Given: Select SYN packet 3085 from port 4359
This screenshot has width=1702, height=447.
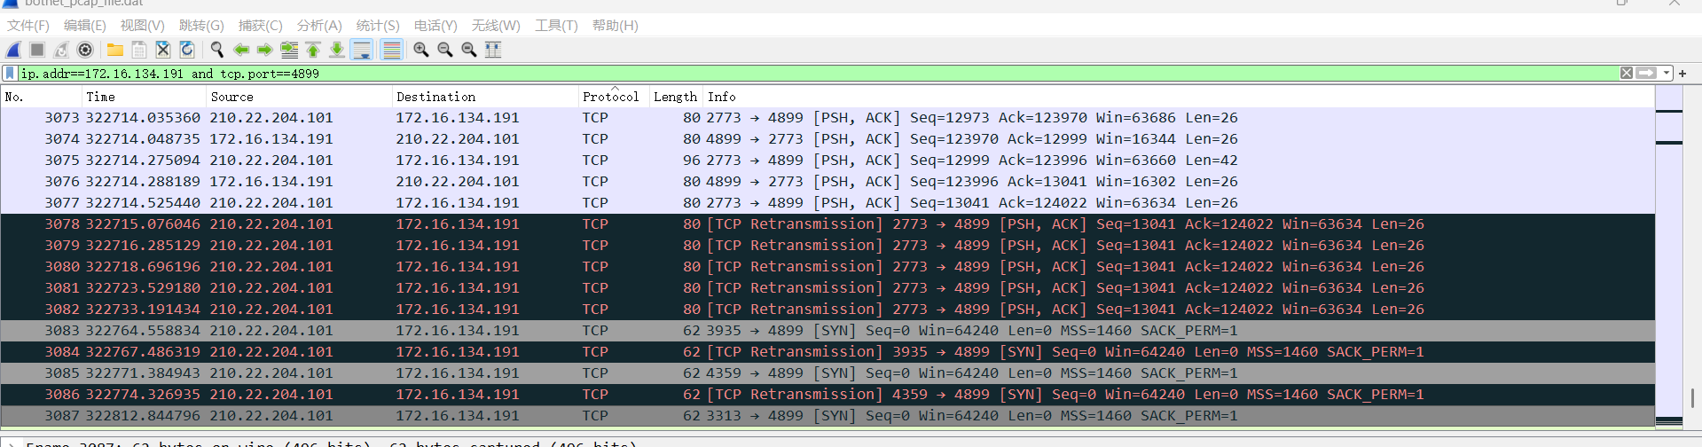Looking at the screenshot, I should (827, 373).
